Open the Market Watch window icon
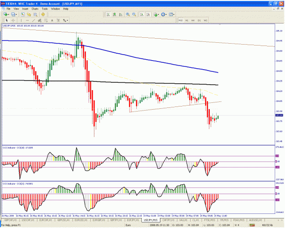 pyautogui.click(x=23, y=14)
